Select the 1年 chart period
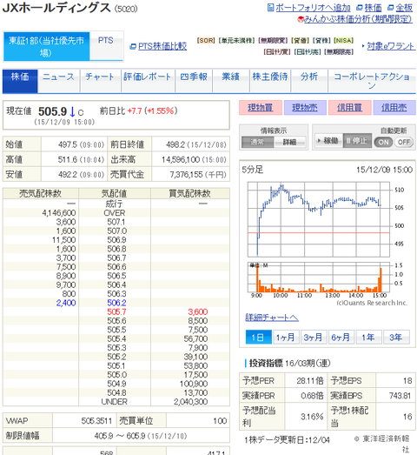Viewport: 417px width, 455px height. (368, 338)
